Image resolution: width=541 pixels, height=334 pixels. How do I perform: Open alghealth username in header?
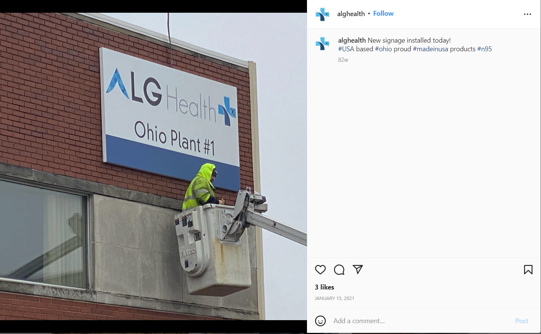(x=351, y=14)
